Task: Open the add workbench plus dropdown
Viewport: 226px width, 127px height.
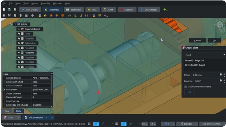Action: tap(165, 10)
